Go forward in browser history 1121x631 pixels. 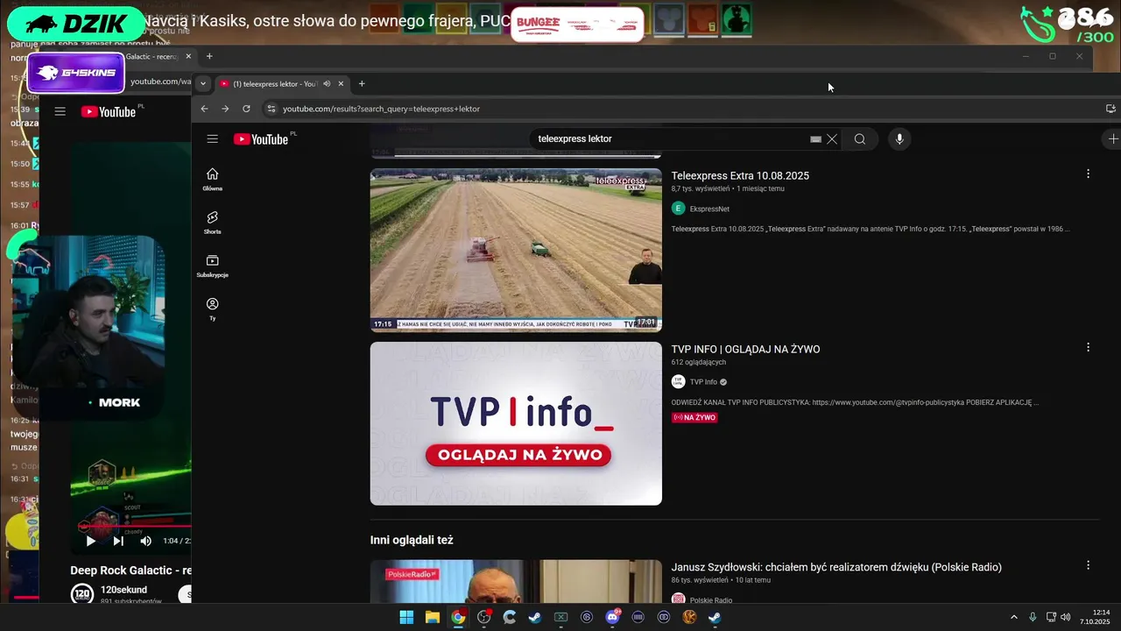(225, 109)
